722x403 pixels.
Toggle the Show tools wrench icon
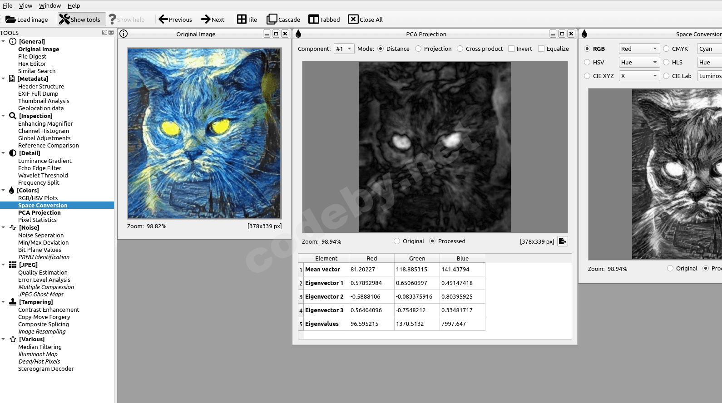(64, 20)
